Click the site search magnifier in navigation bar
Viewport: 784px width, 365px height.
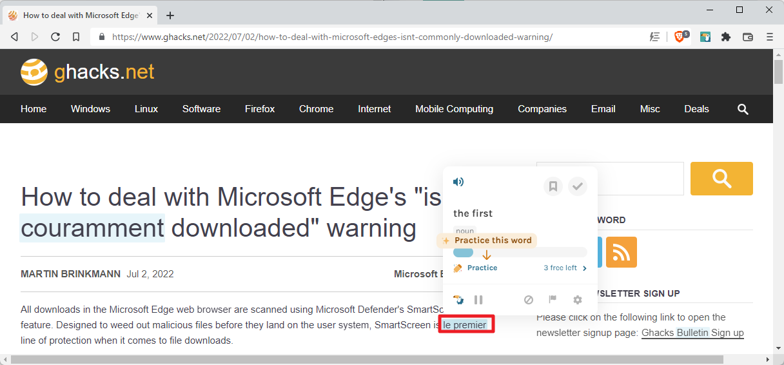743,109
